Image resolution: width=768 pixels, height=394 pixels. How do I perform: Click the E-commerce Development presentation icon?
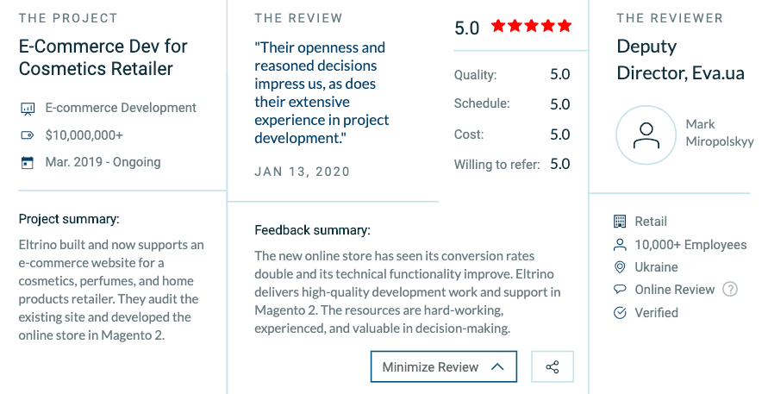pos(27,109)
